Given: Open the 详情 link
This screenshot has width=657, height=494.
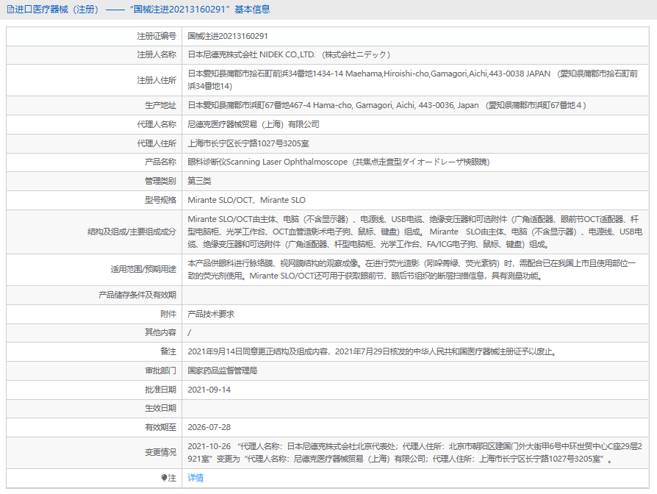Looking at the screenshot, I should tap(195, 478).
